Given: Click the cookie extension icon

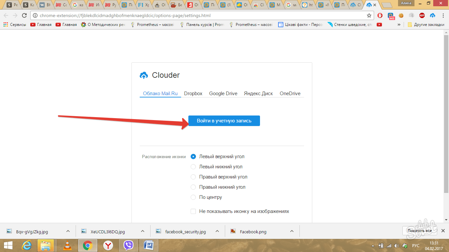Looking at the screenshot, I should [x=401, y=15].
